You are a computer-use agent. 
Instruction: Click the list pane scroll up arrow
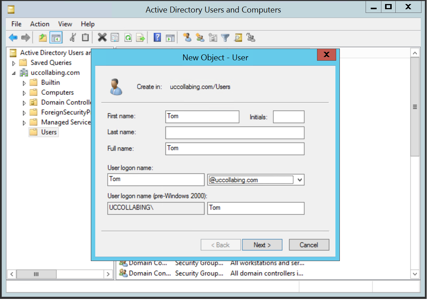point(415,53)
